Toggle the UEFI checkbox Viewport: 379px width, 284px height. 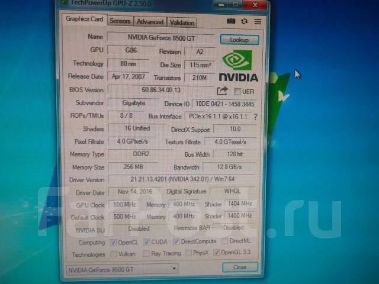[237, 92]
